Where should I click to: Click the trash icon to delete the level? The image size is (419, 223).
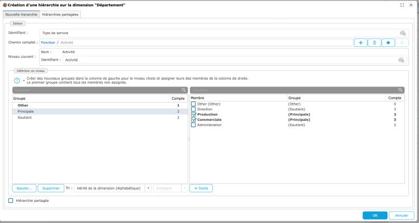click(374, 42)
